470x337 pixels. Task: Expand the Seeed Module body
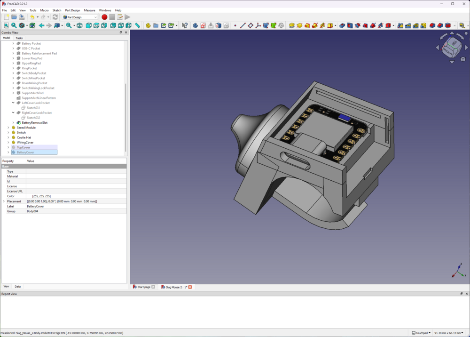coord(8,128)
